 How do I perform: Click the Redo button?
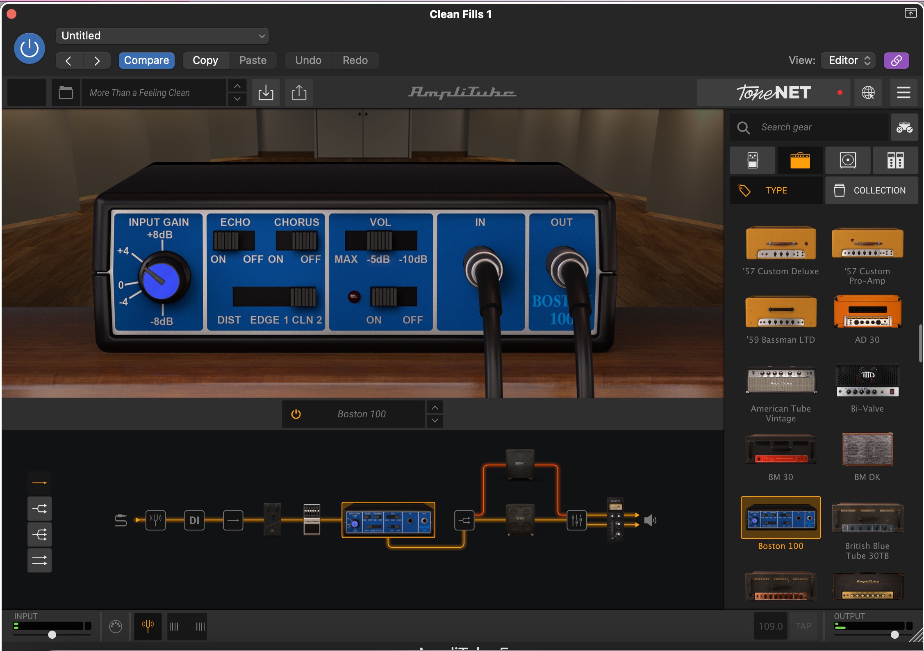click(x=355, y=61)
